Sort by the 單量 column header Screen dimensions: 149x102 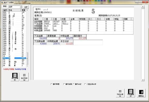pyautogui.click(x=23, y=10)
